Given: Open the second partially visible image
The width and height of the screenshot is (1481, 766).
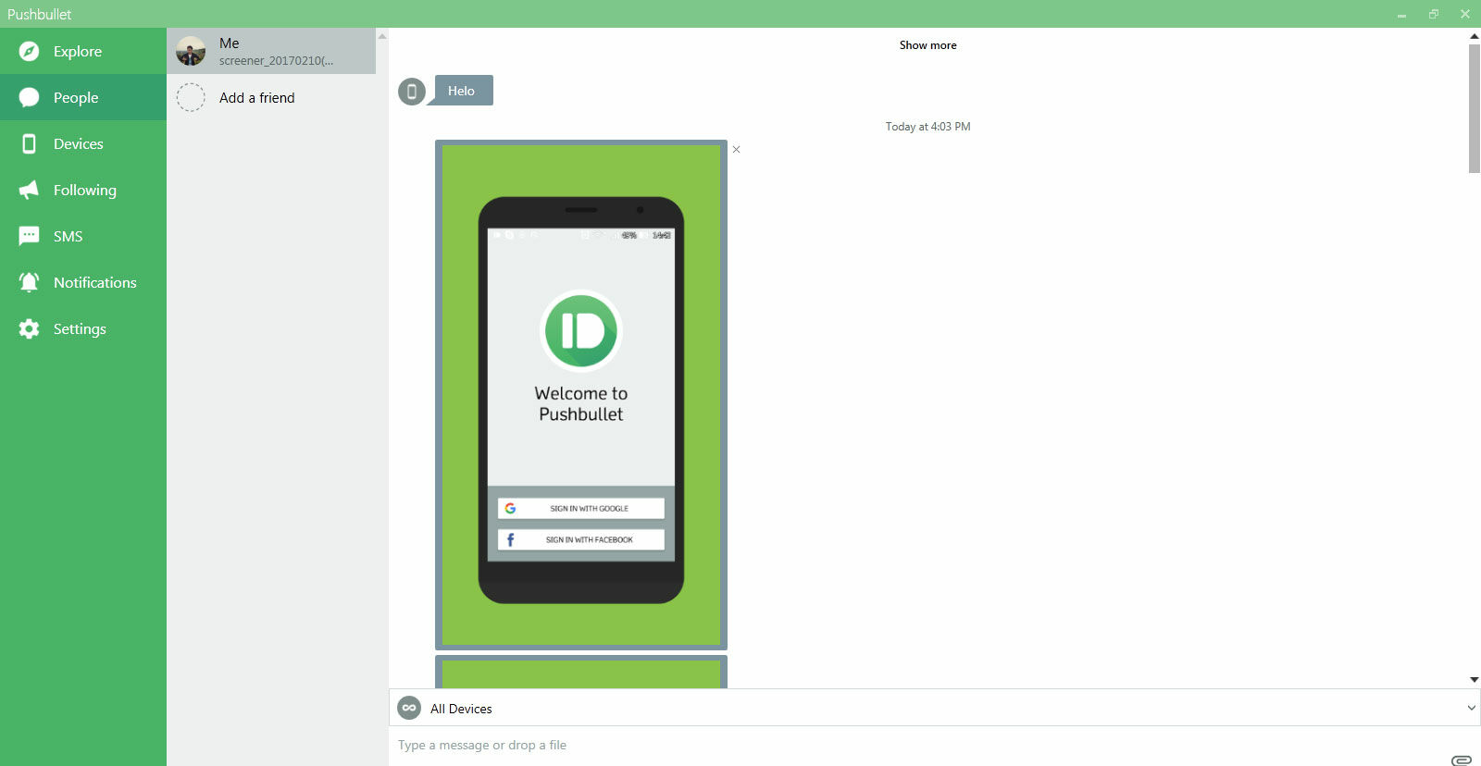Looking at the screenshot, I should click(581, 672).
